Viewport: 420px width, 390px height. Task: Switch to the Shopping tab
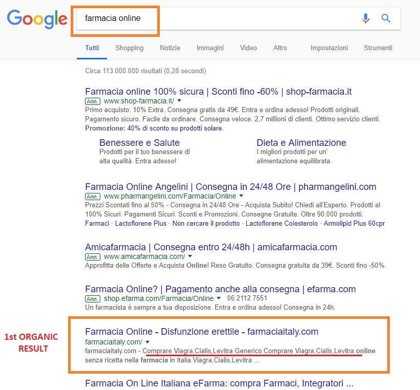(x=130, y=48)
